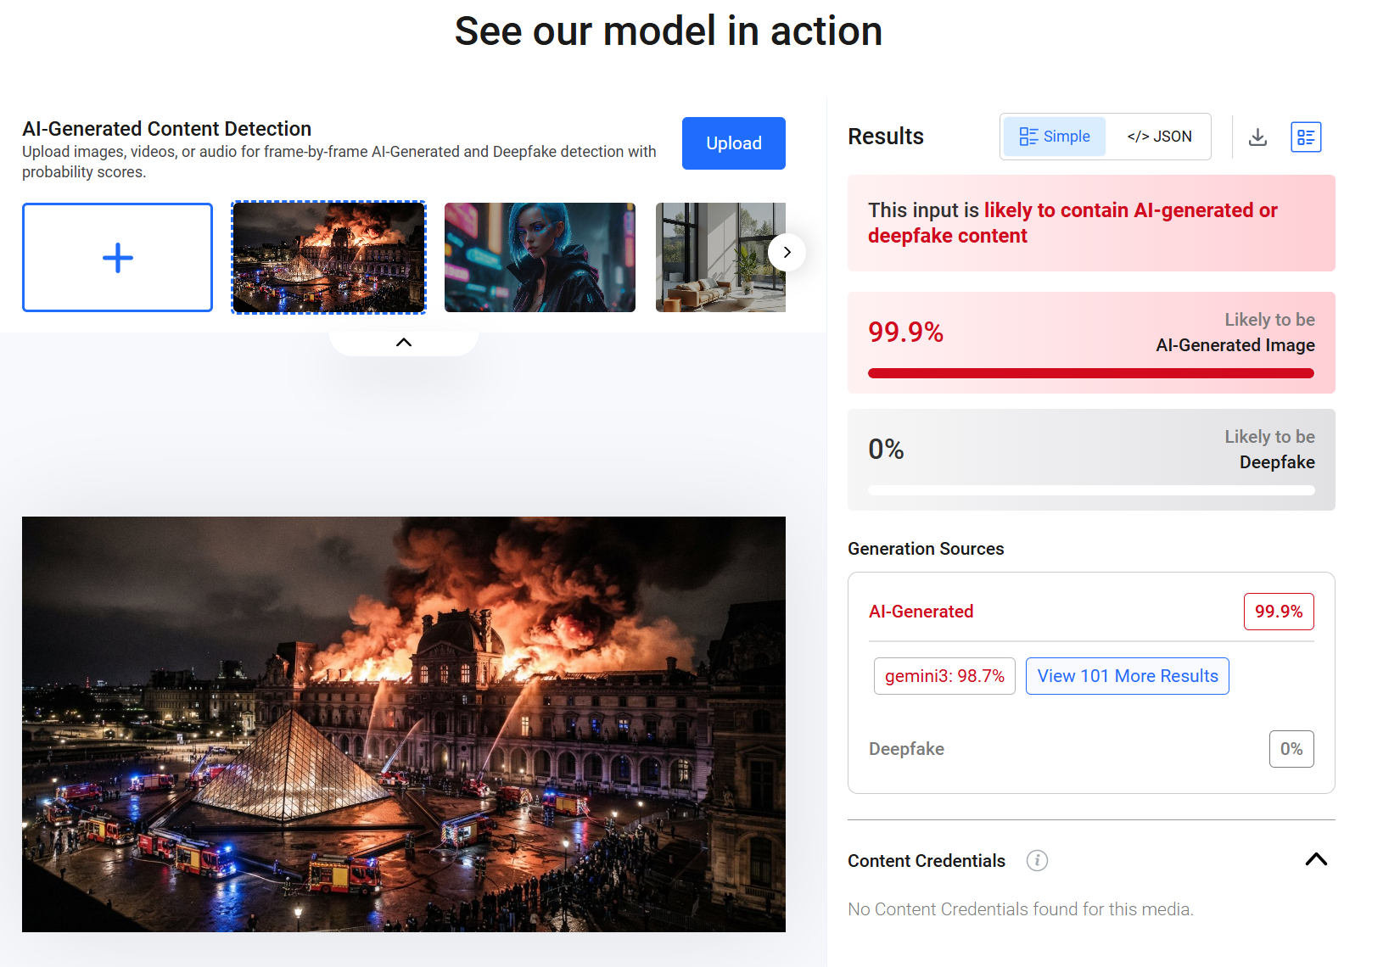
Task: Click the empty 0% Deepfake progress bar
Action: tap(1091, 490)
